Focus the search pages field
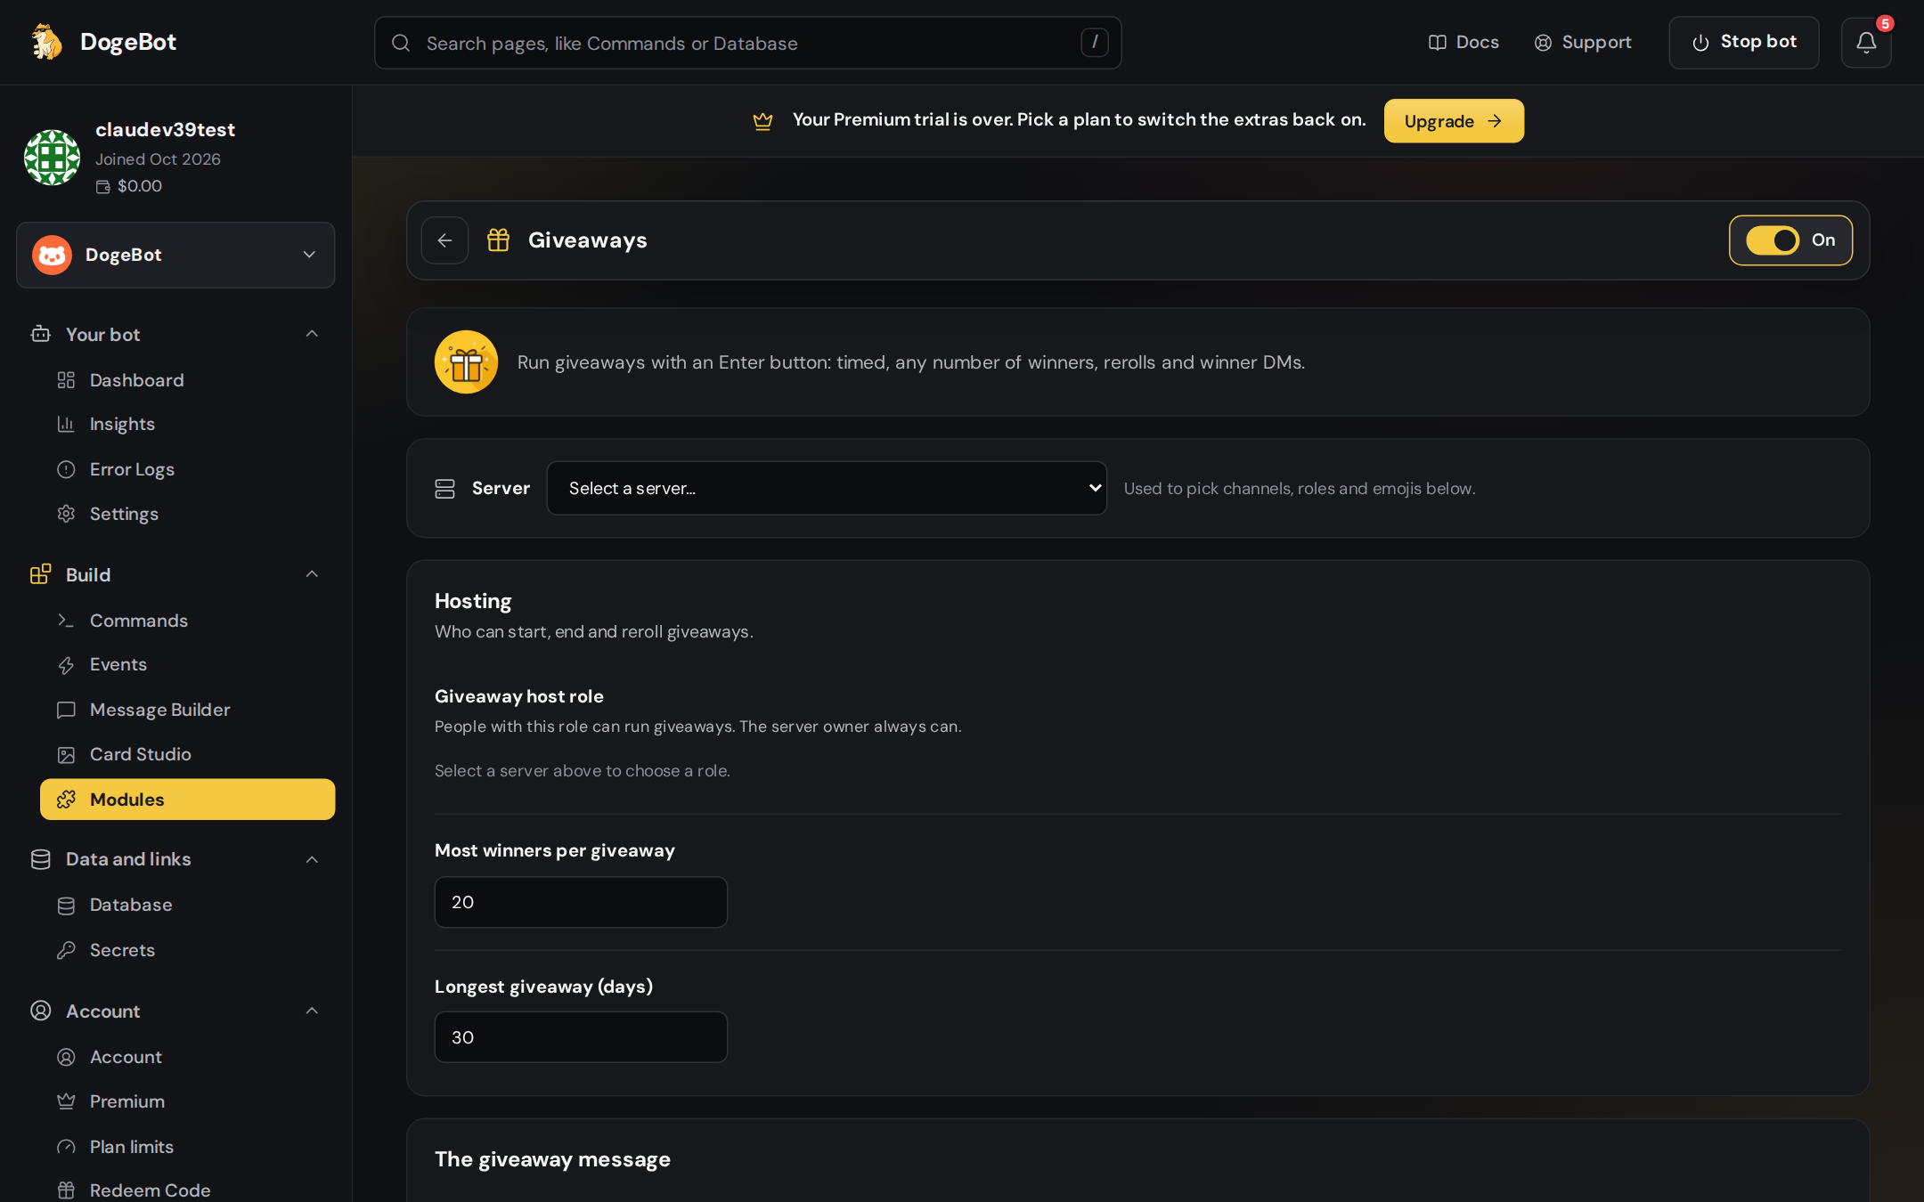 tap(747, 43)
